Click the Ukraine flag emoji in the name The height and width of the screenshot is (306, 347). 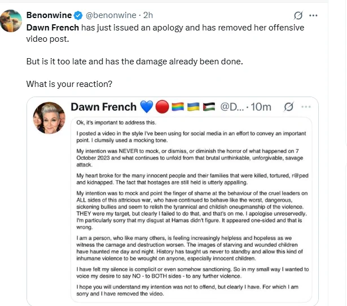pyautogui.click(x=193, y=107)
